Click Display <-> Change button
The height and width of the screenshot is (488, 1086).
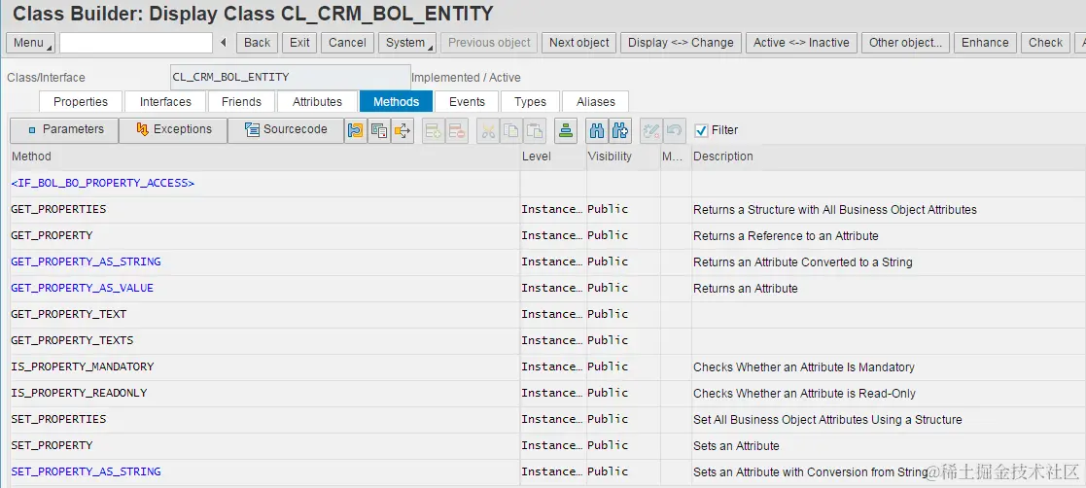point(681,43)
